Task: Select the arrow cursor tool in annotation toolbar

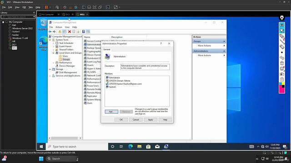Action: pos(282,30)
